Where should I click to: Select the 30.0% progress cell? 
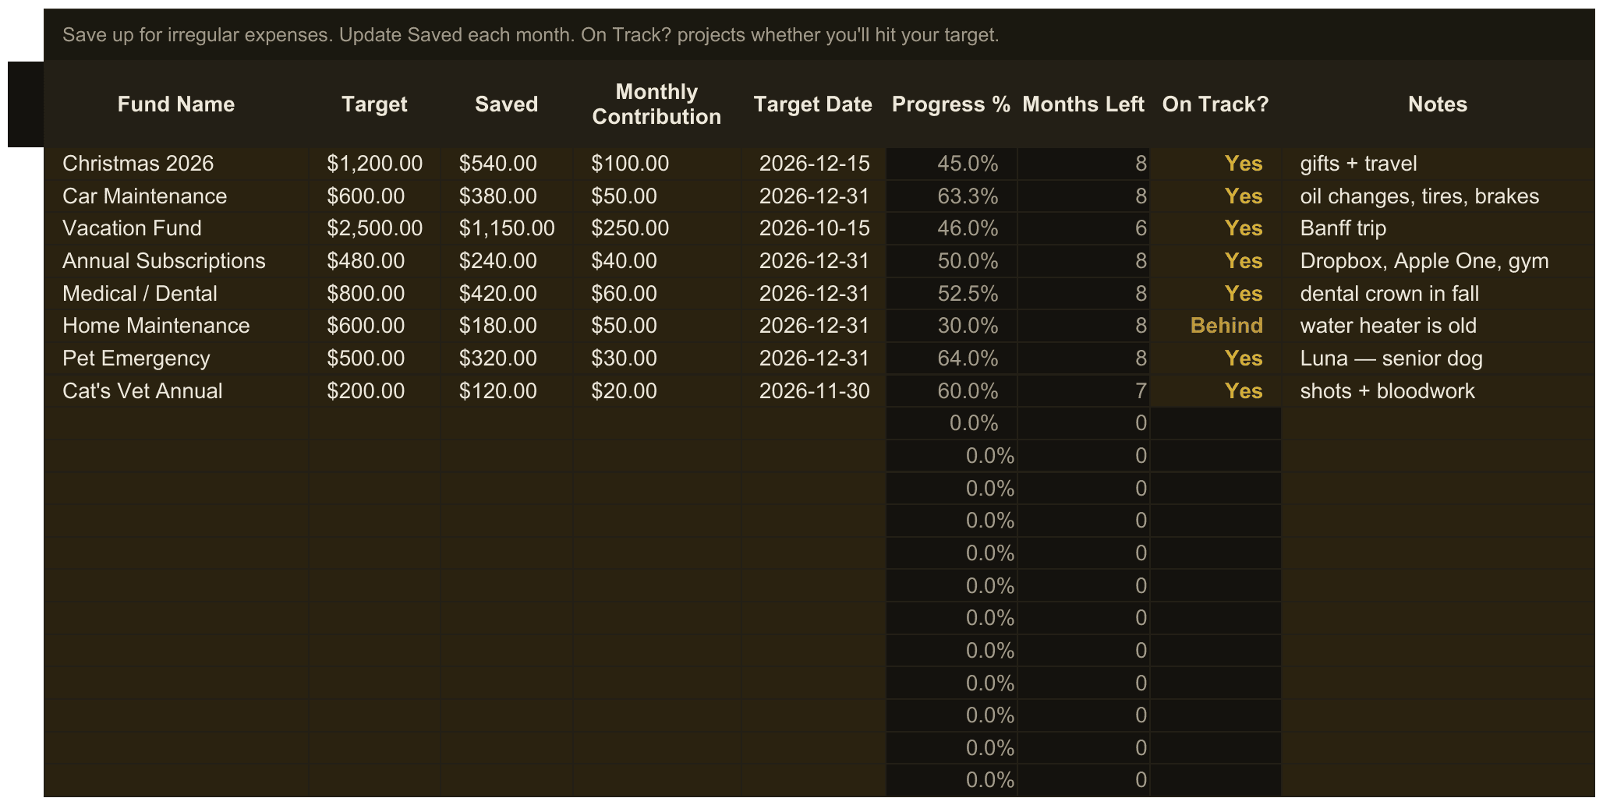point(951,326)
